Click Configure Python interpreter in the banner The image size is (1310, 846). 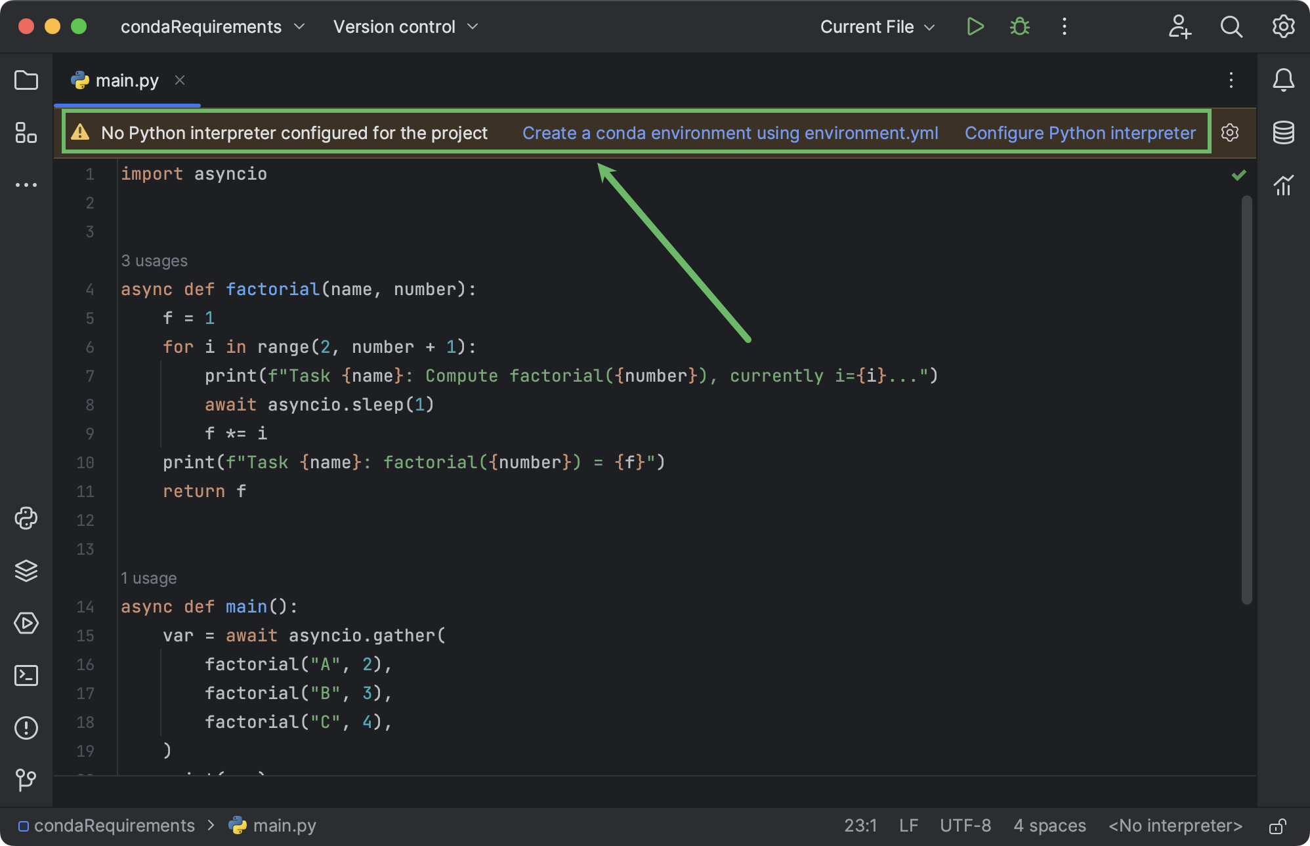pos(1080,132)
